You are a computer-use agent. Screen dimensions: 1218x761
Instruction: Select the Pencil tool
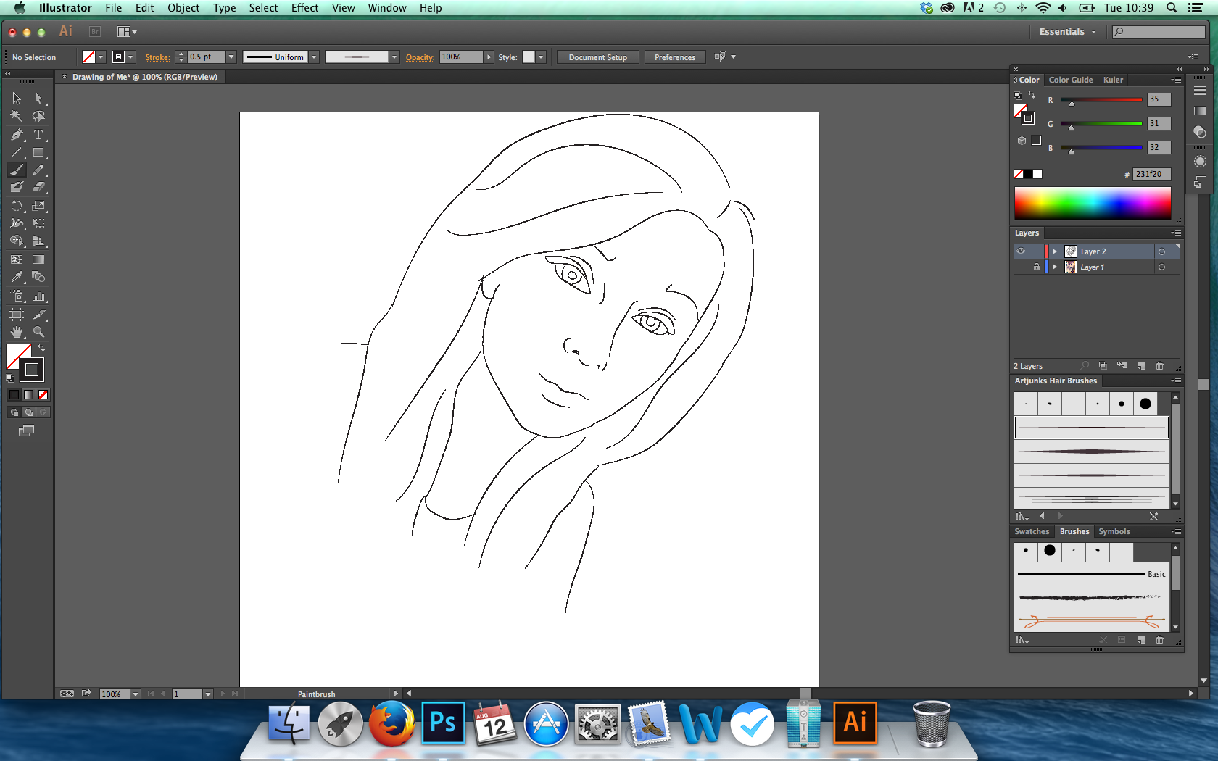click(x=38, y=170)
